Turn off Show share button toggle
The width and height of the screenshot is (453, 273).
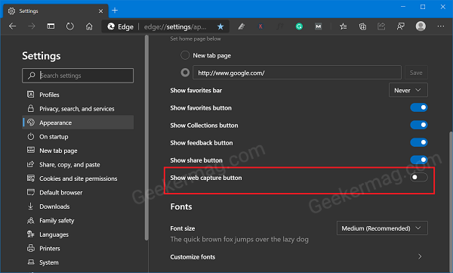(418, 160)
